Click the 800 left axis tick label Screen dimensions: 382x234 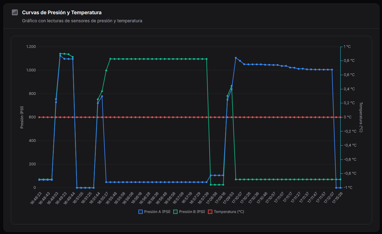pyautogui.click(x=32, y=94)
